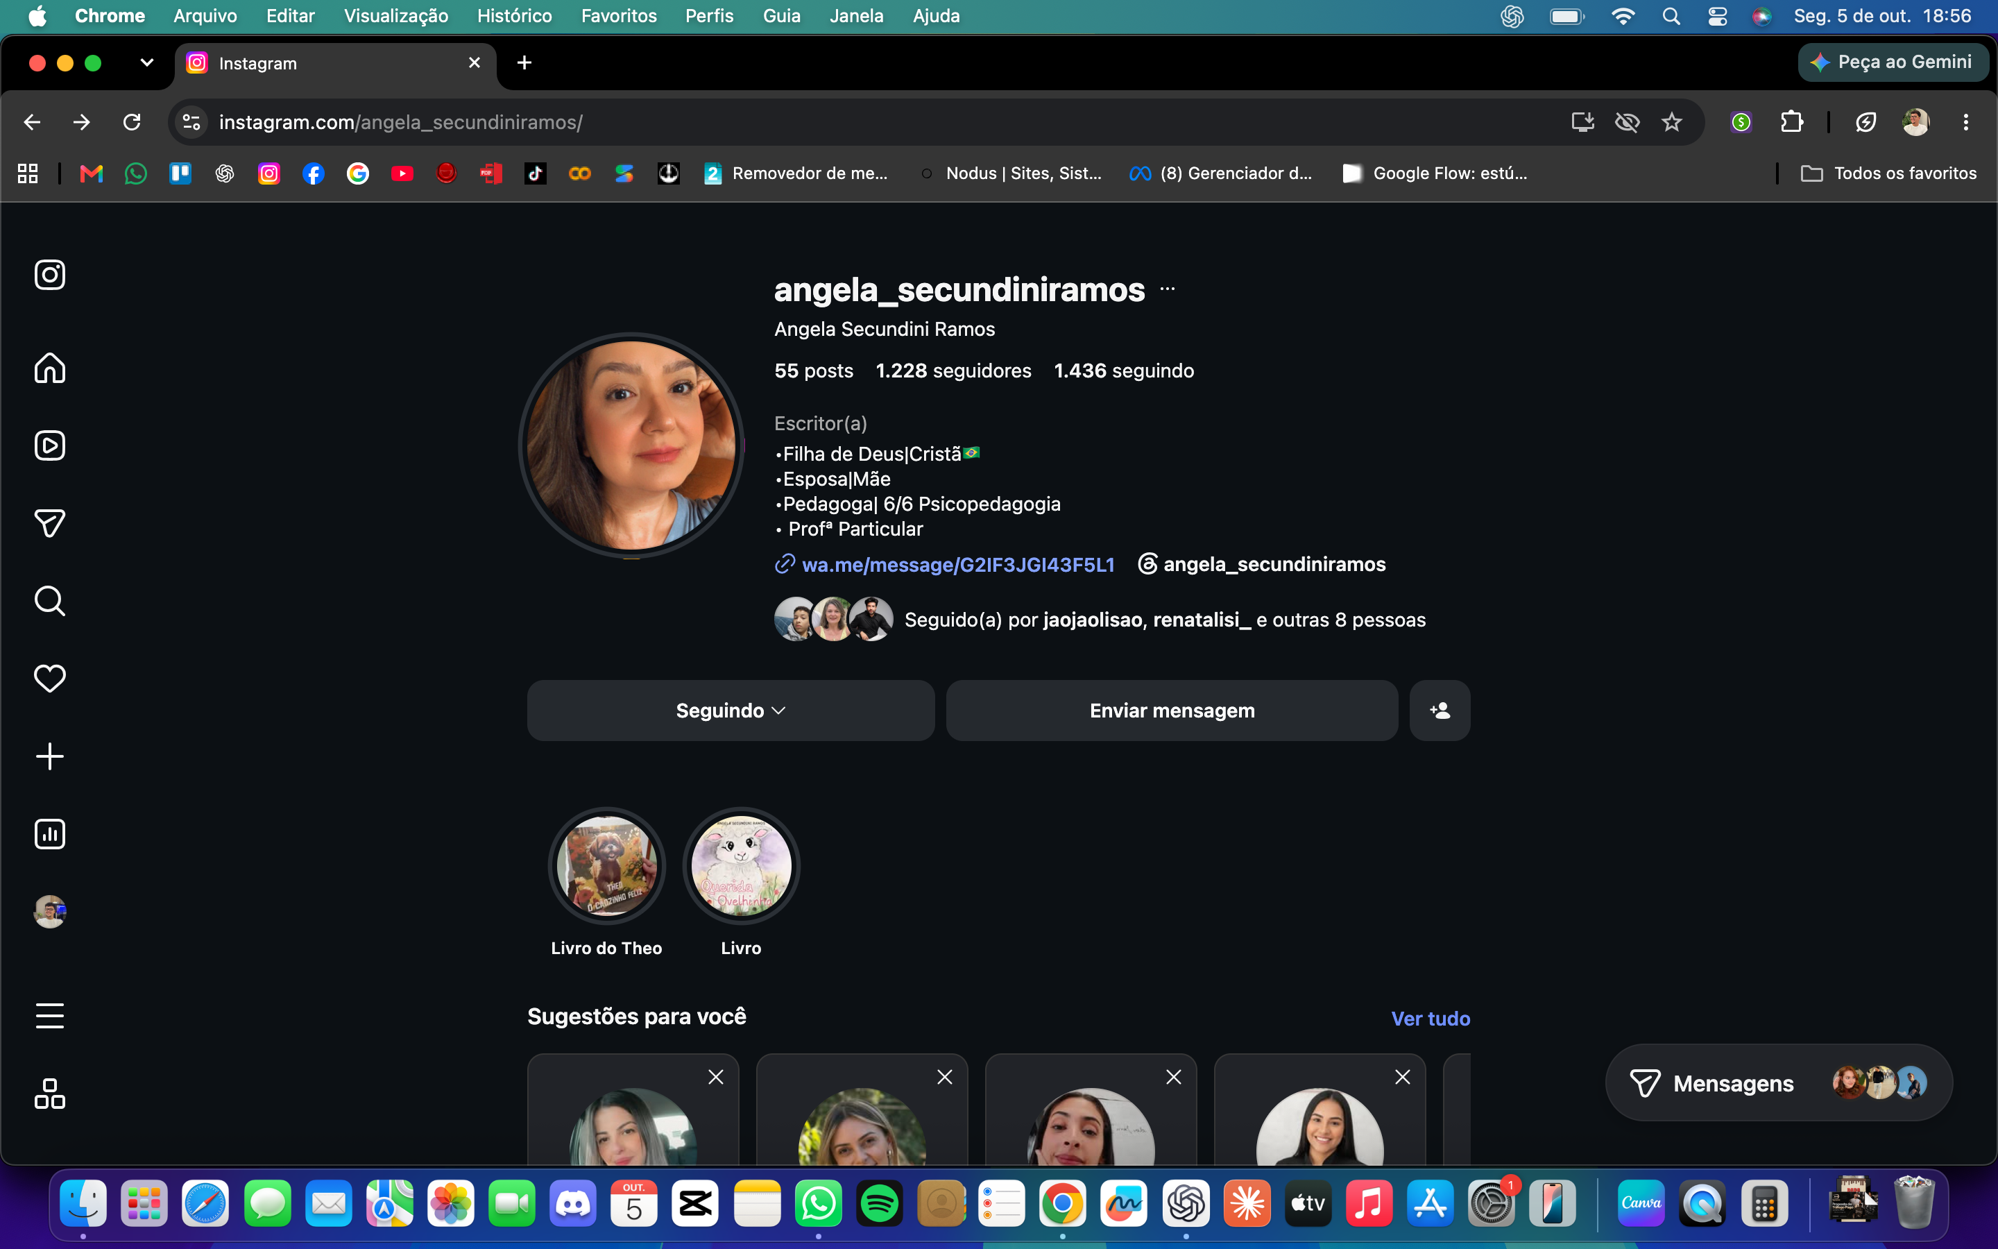This screenshot has height=1249, width=1998.
Task: Open profile options three dots menu
Action: point(1168,289)
